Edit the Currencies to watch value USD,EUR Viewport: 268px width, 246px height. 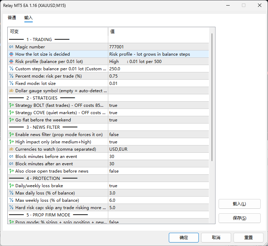pos(158,149)
